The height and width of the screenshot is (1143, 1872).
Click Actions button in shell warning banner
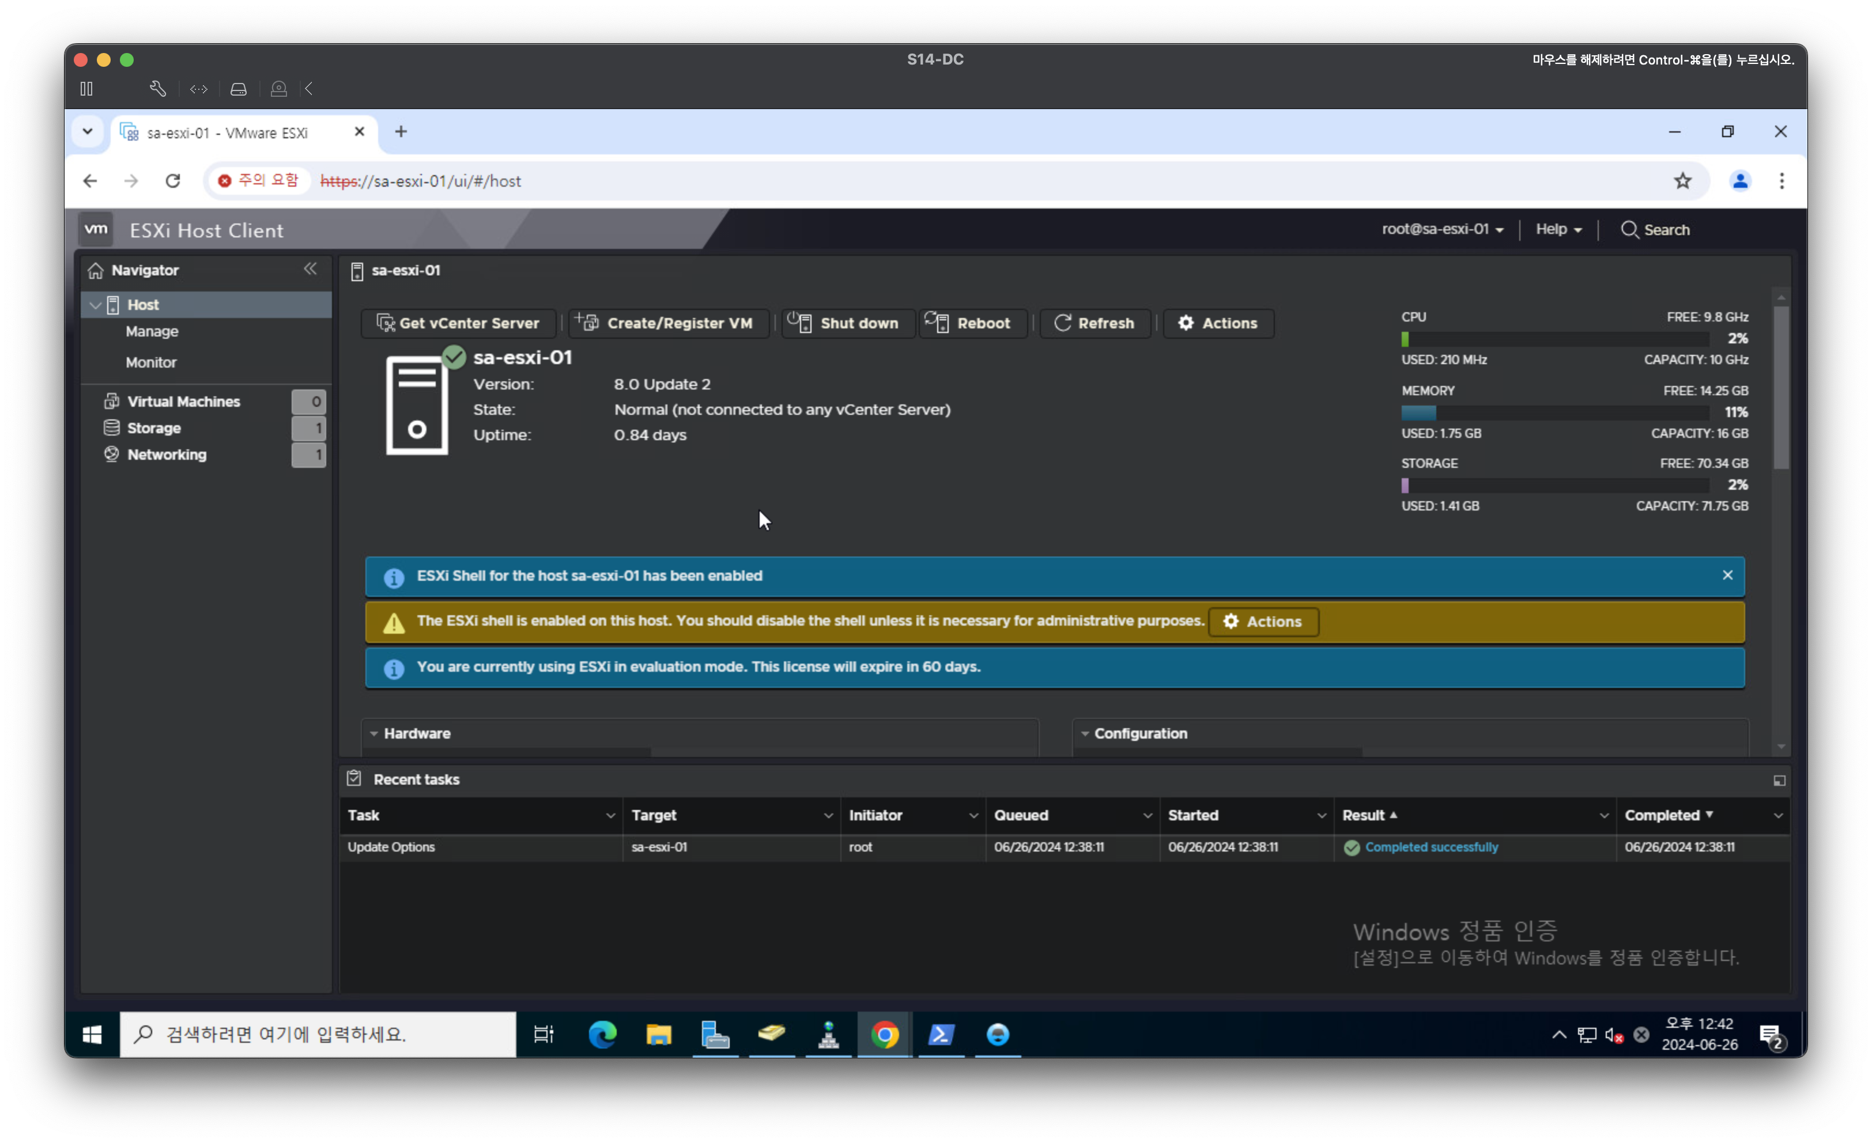pyautogui.click(x=1263, y=622)
